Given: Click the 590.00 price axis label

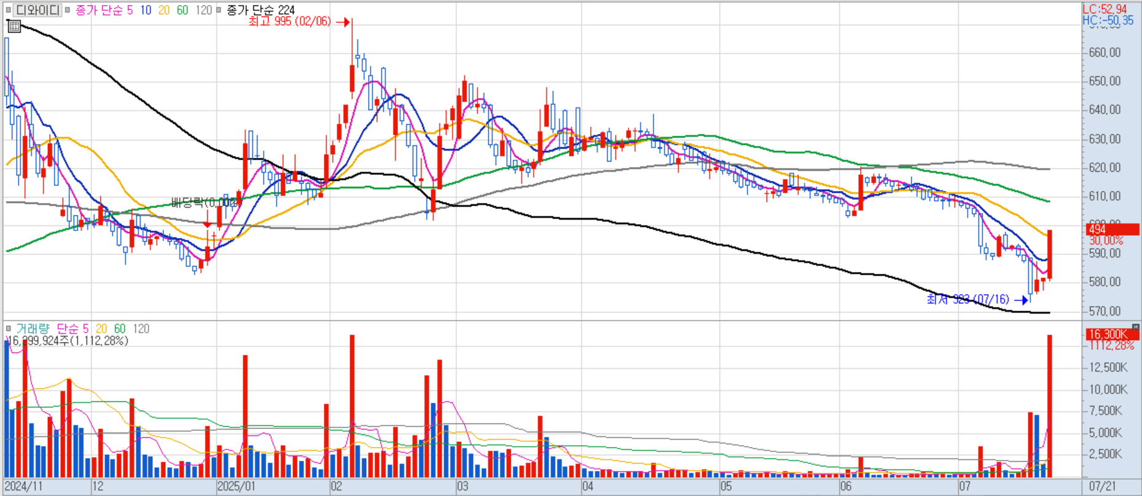Looking at the screenshot, I should click(x=1105, y=254).
